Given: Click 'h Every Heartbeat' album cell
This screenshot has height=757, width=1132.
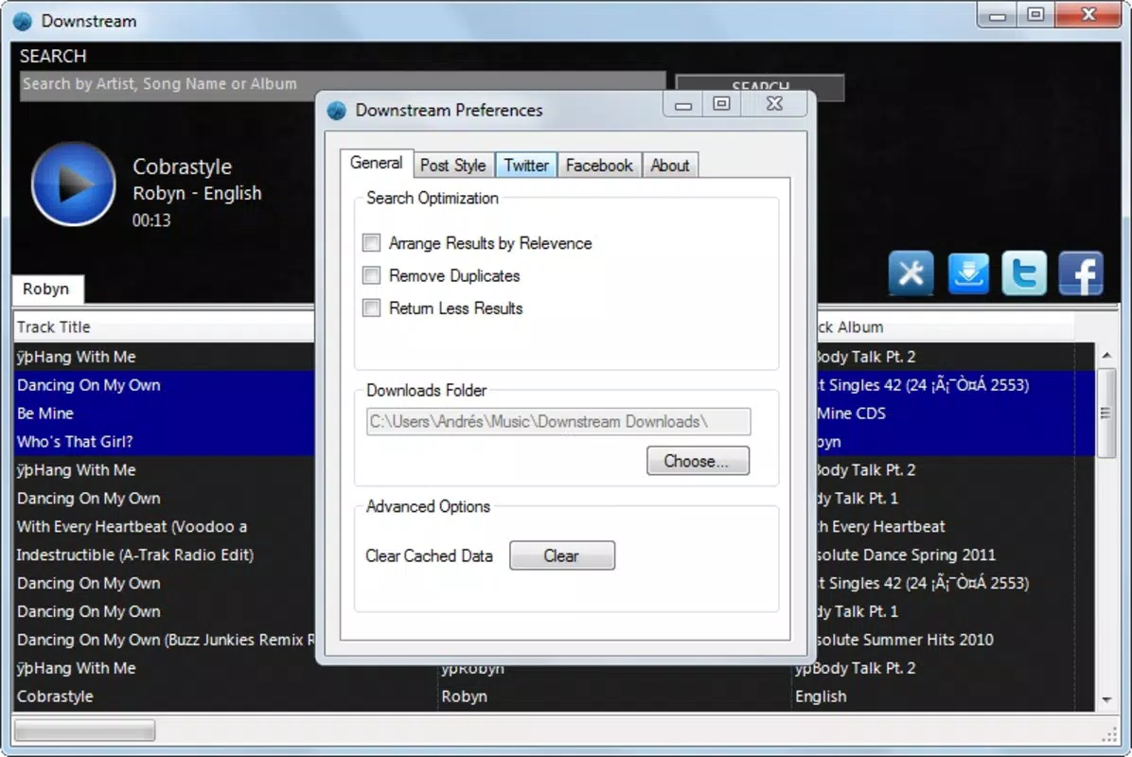Looking at the screenshot, I should 945,526.
